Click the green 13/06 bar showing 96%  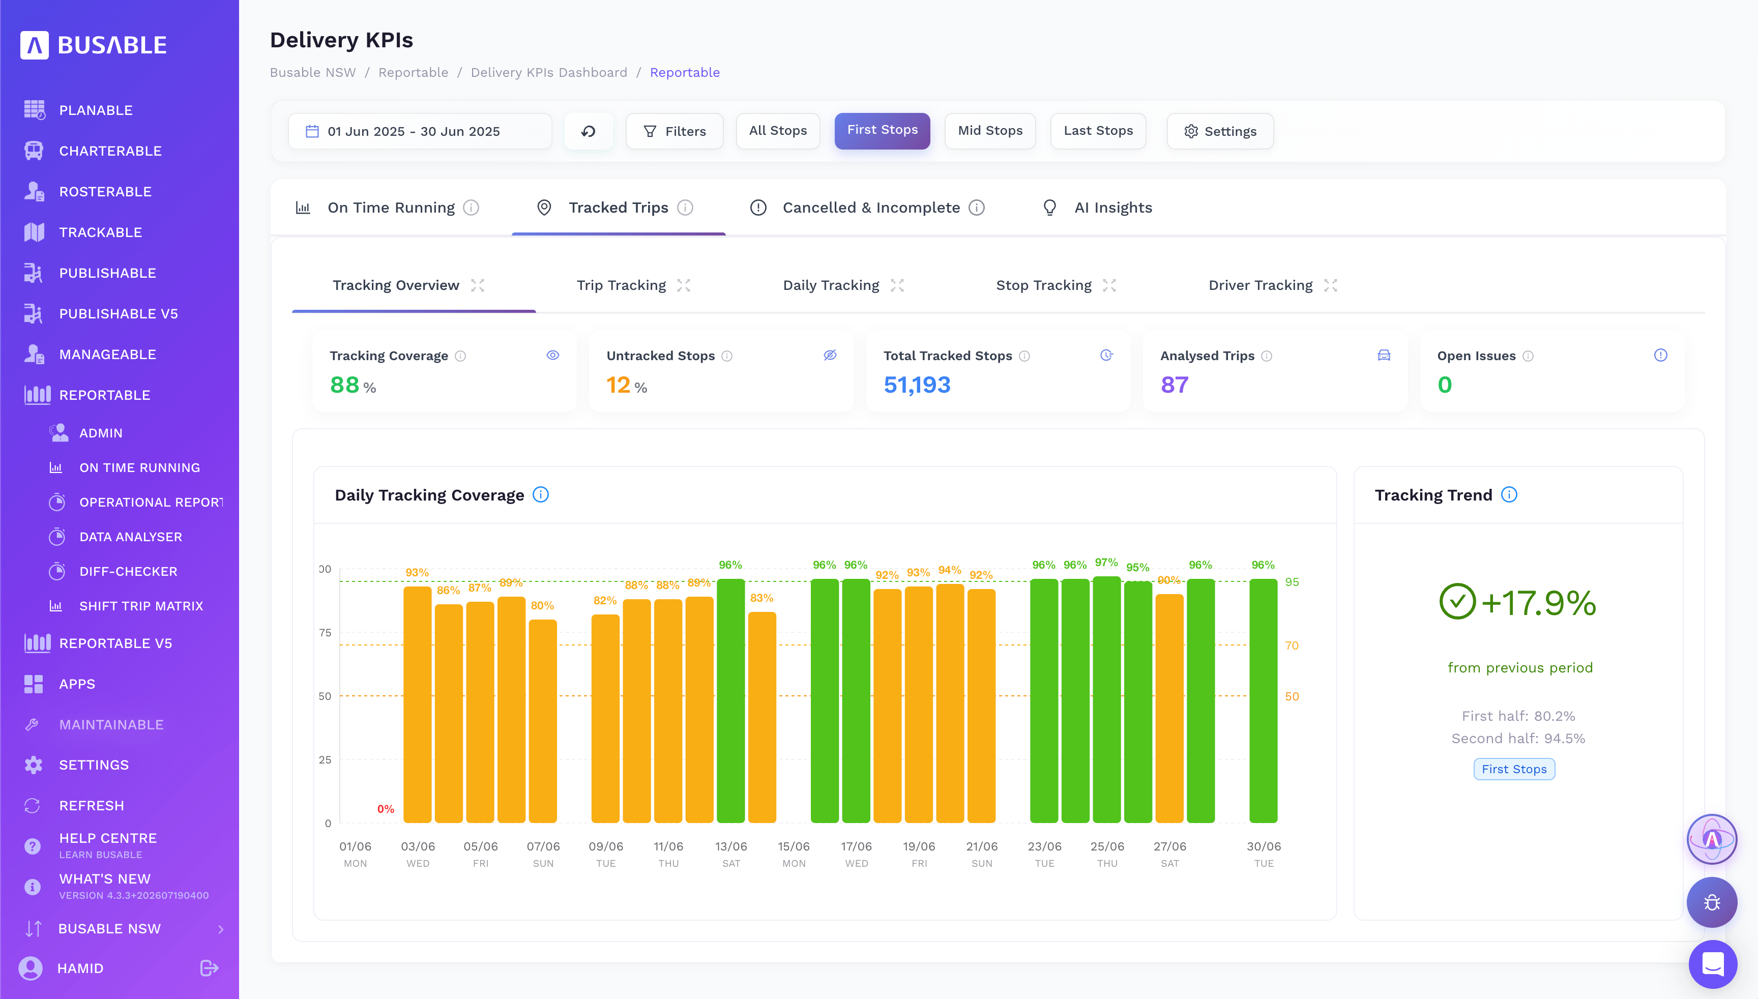click(x=731, y=700)
